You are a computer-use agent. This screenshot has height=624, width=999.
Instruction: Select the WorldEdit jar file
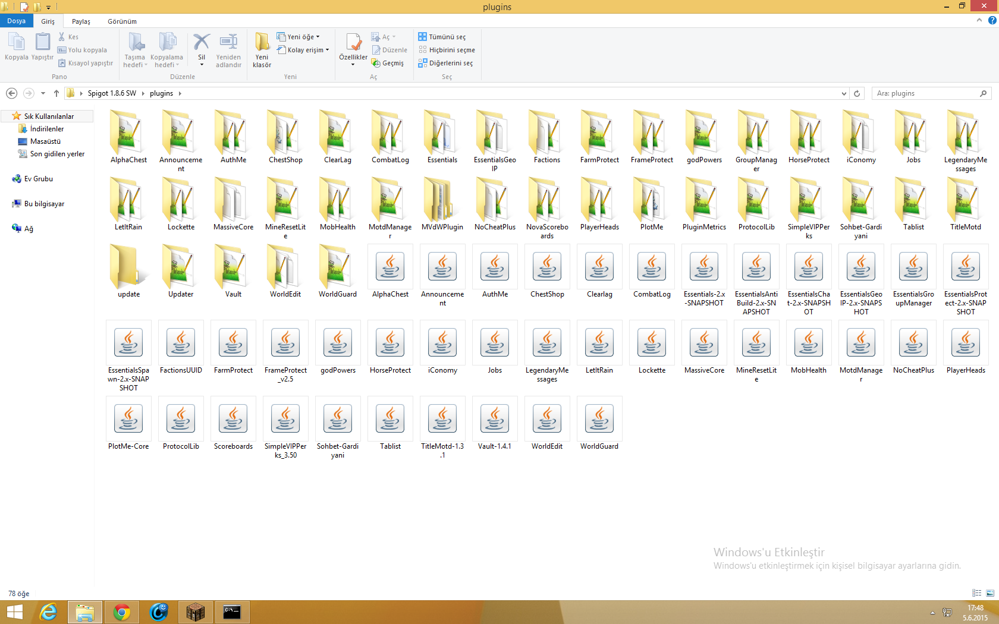(547, 424)
